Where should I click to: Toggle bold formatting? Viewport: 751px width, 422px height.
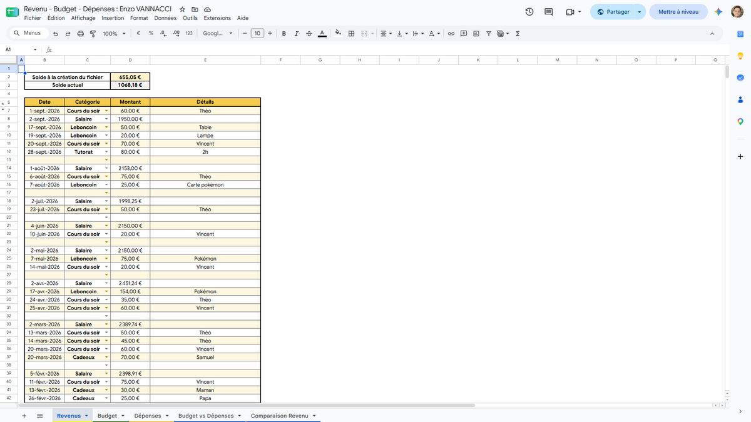coord(284,33)
